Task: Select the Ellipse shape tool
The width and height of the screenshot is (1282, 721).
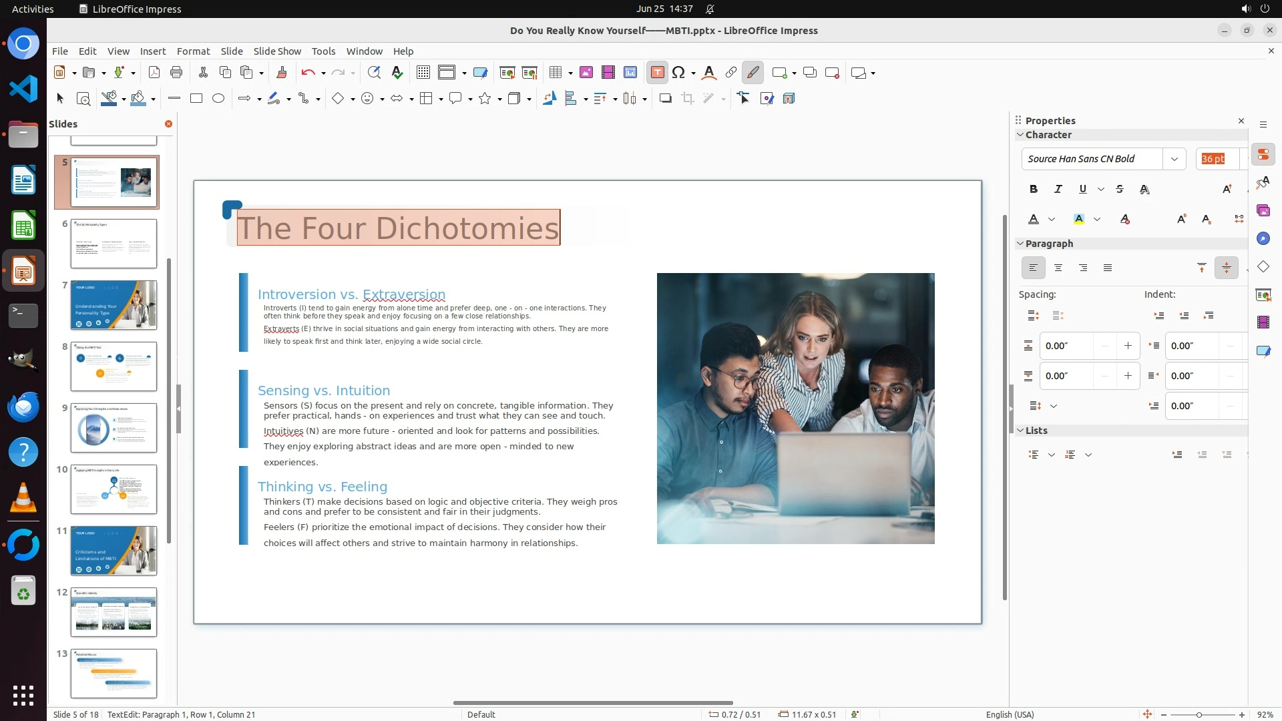Action: point(218,99)
